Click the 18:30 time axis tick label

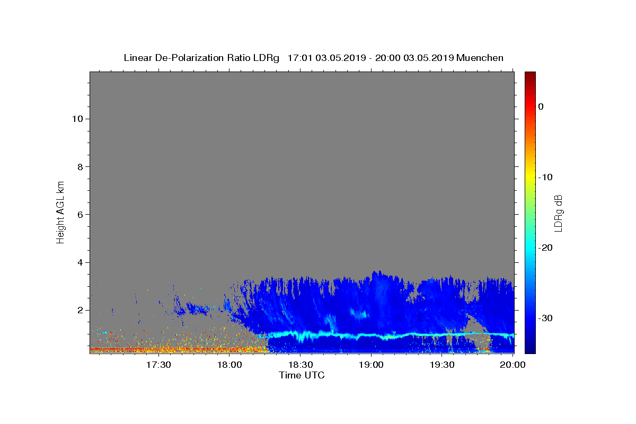point(300,365)
